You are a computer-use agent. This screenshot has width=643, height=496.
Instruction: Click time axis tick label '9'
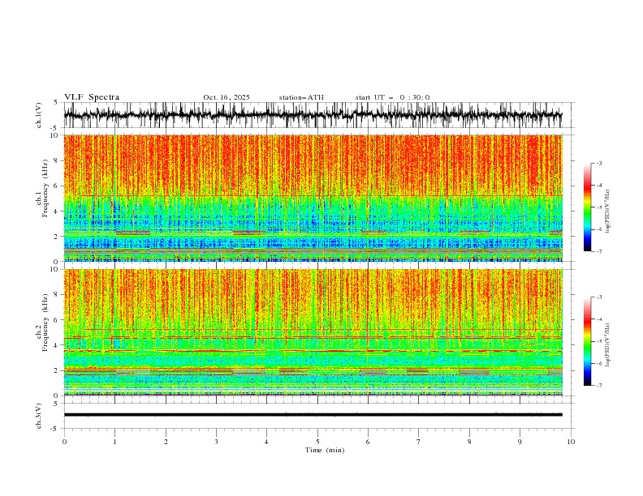click(x=520, y=442)
